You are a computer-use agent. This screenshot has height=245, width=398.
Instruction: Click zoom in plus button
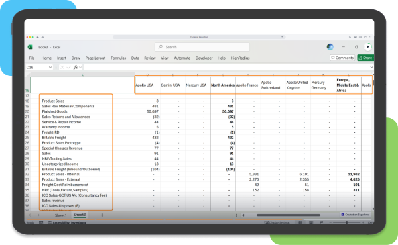(364, 222)
